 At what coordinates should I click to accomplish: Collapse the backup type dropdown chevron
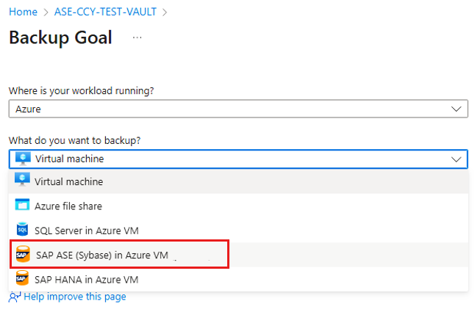[x=456, y=159]
